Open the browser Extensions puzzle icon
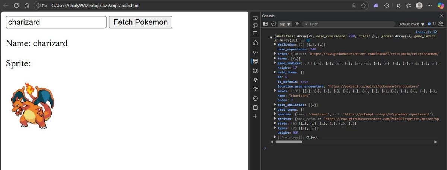 click(387, 6)
